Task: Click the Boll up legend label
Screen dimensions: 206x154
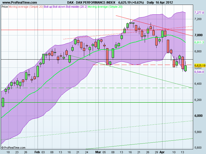Action: tap(48, 7)
